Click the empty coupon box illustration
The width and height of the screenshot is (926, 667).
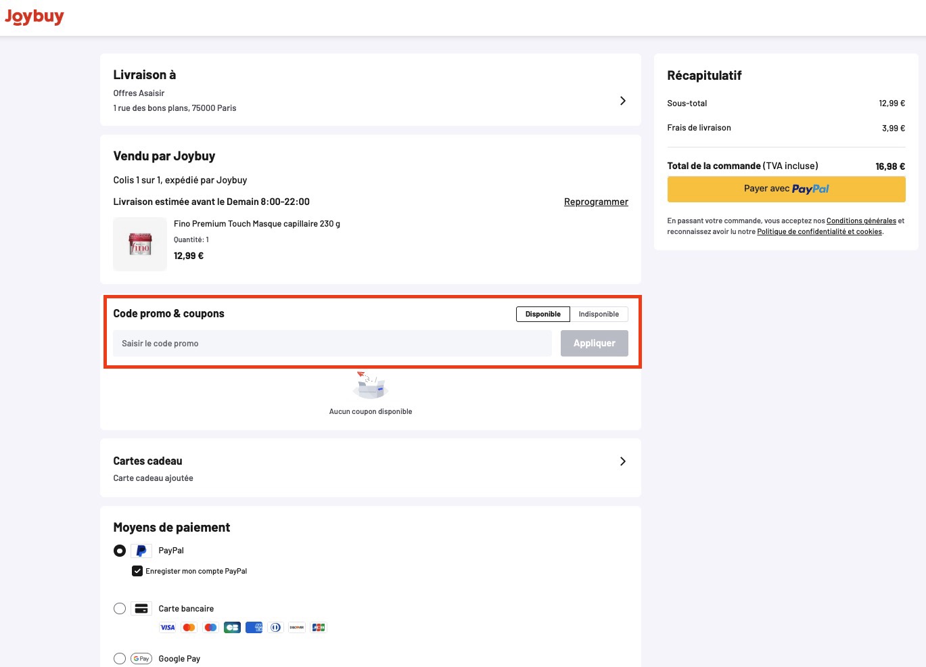point(370,385)
